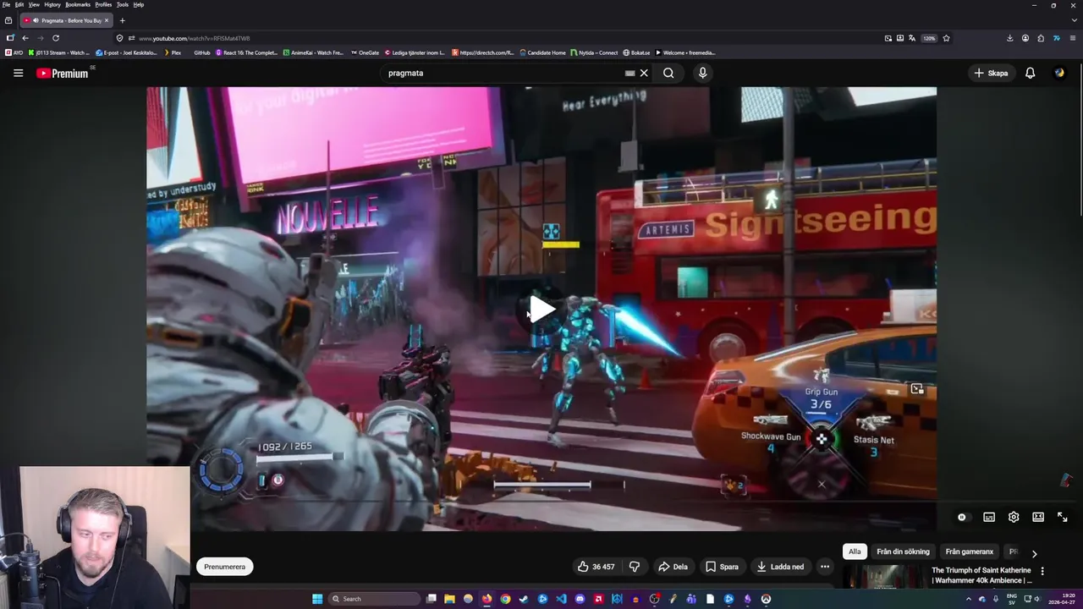
Task: Save the video with Spara
Action: coord(722,567)
